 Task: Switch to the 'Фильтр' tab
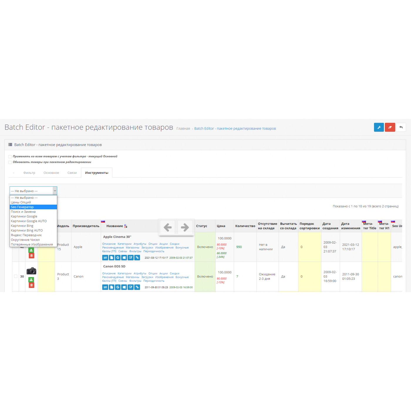click(x=29, y=173)
